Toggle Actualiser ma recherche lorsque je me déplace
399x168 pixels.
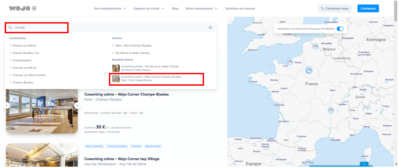tap(340, 29)
